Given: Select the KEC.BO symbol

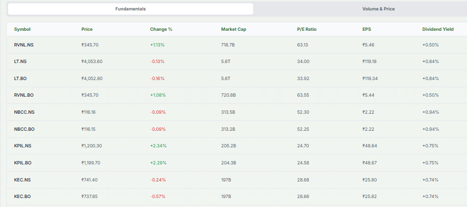Looking at the screenshot, I should coord(22,196).
